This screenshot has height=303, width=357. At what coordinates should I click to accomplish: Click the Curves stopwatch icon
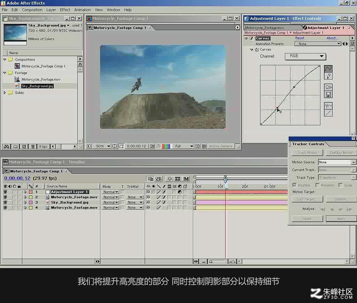(257, 50)
